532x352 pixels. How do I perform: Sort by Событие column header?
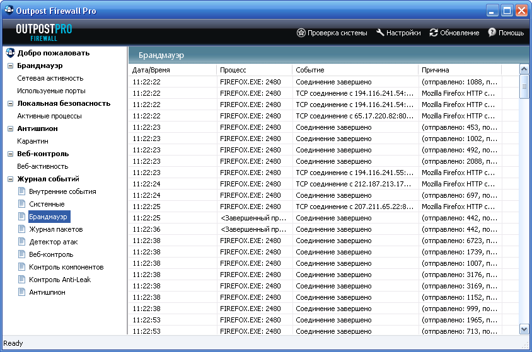click(x=355, y=70)
